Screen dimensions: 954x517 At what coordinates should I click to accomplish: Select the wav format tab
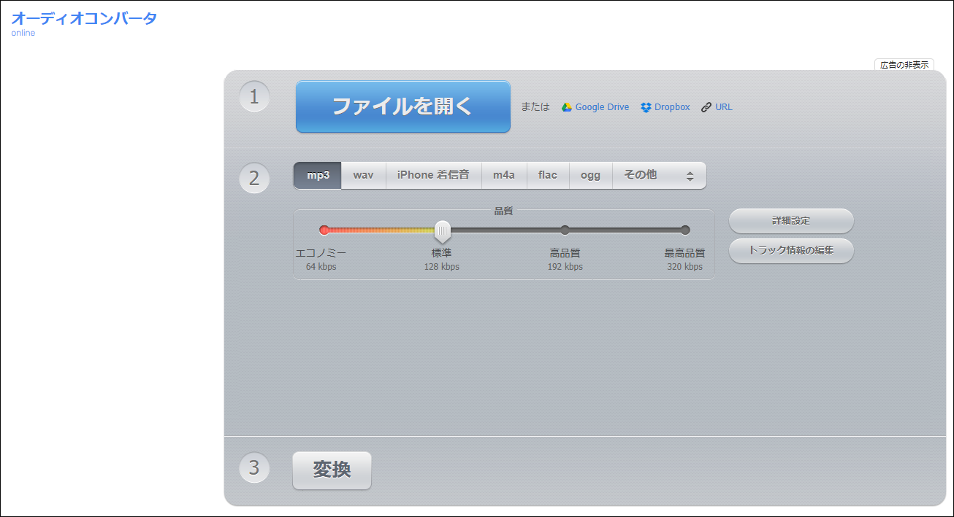pyautogui.click(x=363, y=175)
